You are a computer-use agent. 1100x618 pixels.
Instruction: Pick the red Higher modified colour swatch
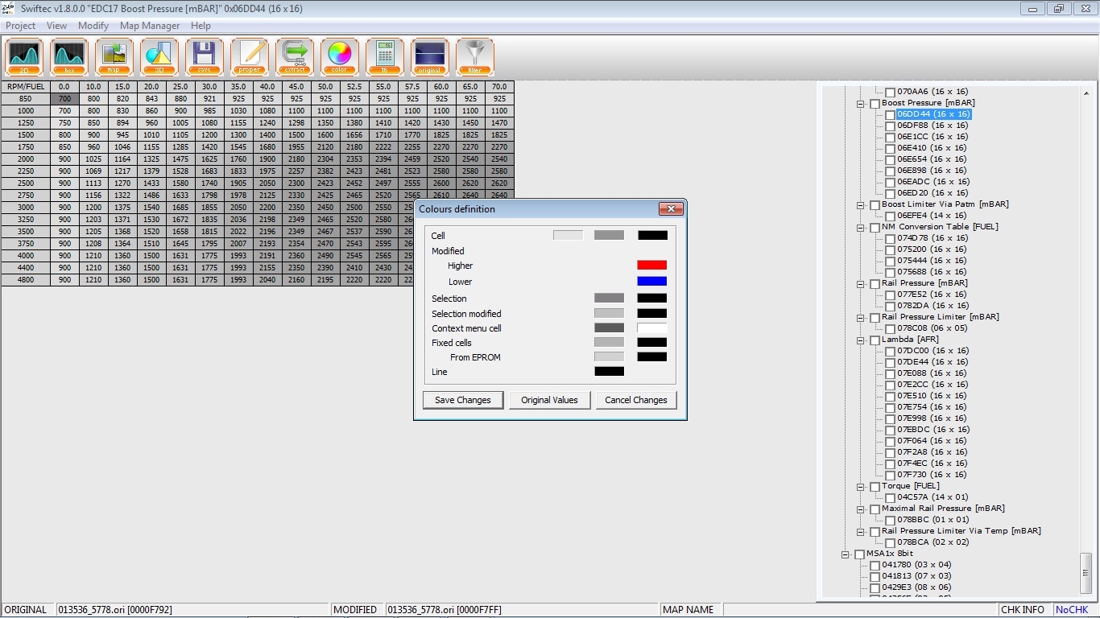coord(652,265)
